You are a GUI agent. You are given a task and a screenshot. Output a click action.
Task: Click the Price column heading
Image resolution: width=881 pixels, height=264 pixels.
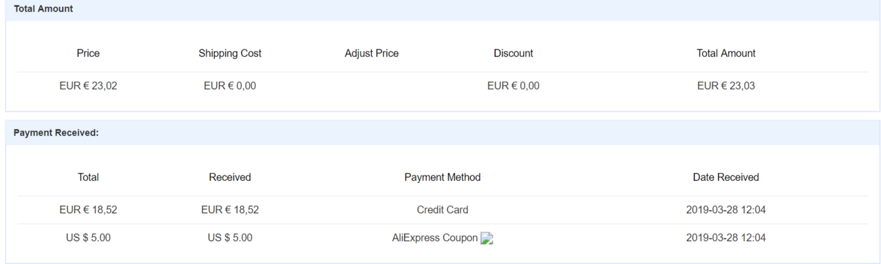[88, 53]
